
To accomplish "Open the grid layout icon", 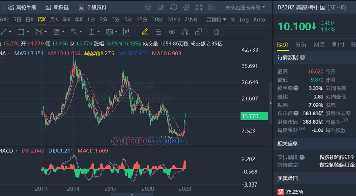I will coord(212,7).
